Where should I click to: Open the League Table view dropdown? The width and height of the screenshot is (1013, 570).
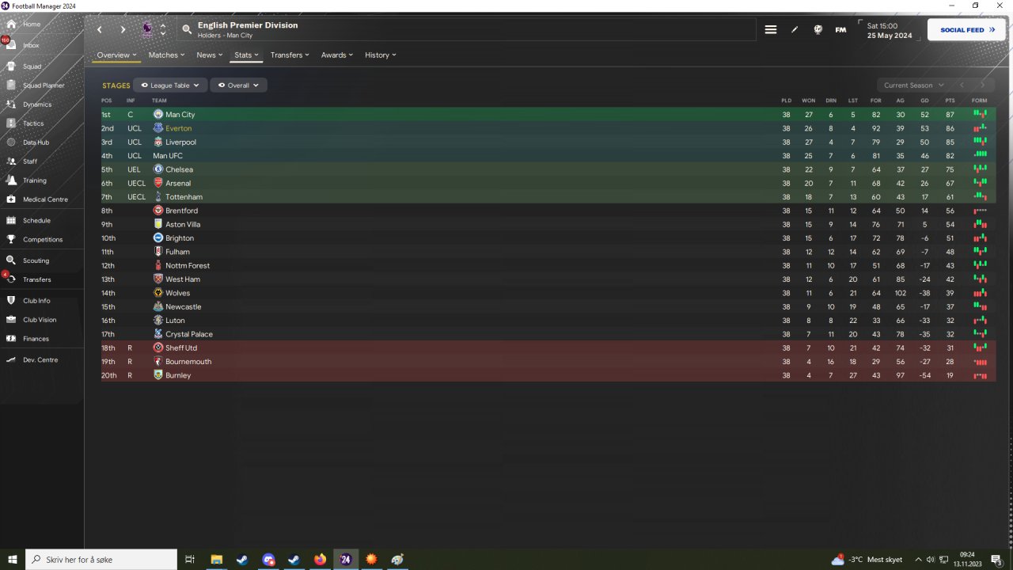coord(170,85)
